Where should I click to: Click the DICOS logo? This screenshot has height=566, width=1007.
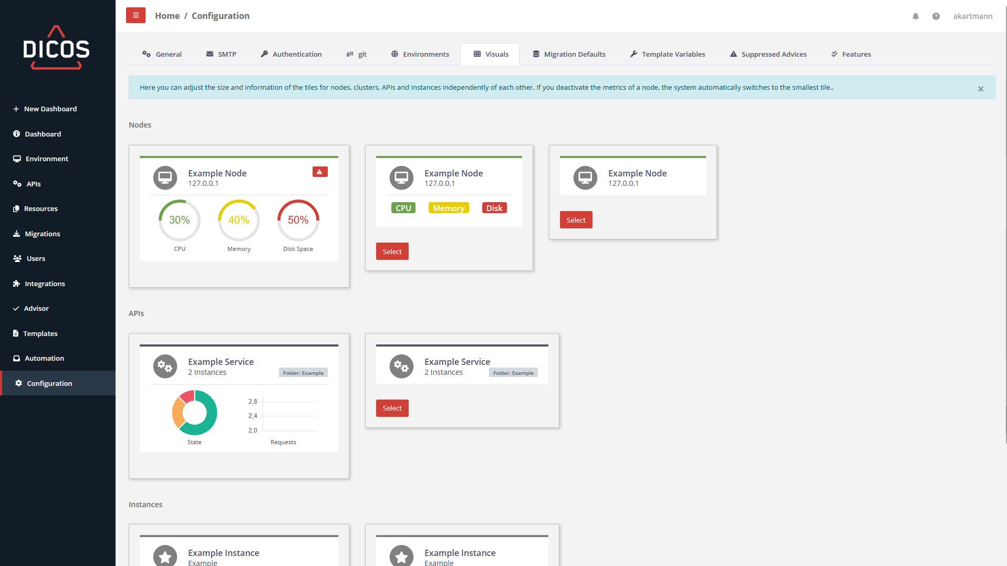pos(57,48)
